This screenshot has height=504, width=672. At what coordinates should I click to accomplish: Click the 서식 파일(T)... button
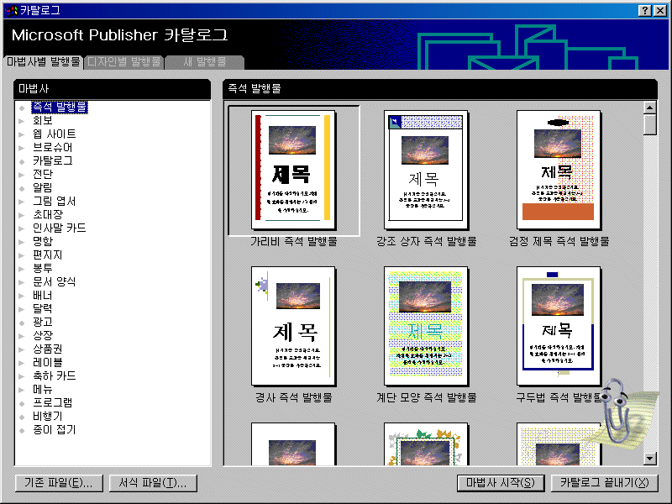tap(153, 483)
